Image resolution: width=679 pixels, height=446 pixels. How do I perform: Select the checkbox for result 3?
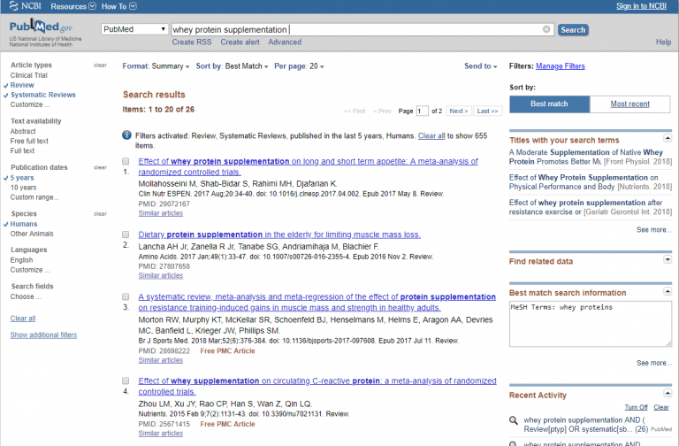[x=126, y=297]
